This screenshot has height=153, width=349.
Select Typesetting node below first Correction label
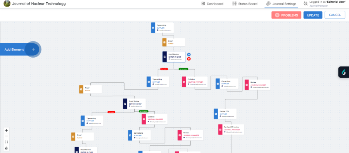pyautogui.click(x=158, y=82)
